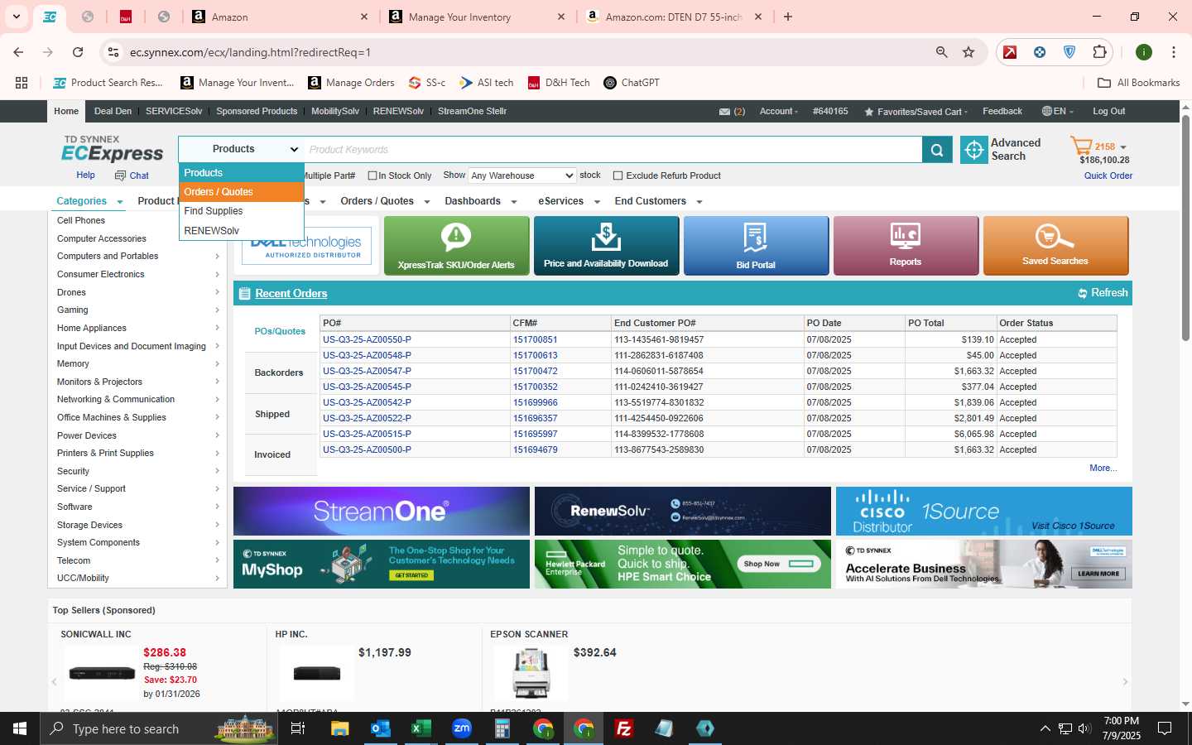Viewport: 1192px width, 745px height.
Task: Open the Products search type dropdown
Action: [x=241, y=149]
